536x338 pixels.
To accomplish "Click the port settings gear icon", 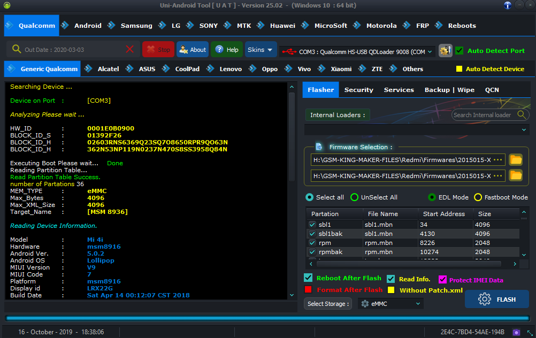I will click(446, 51).
